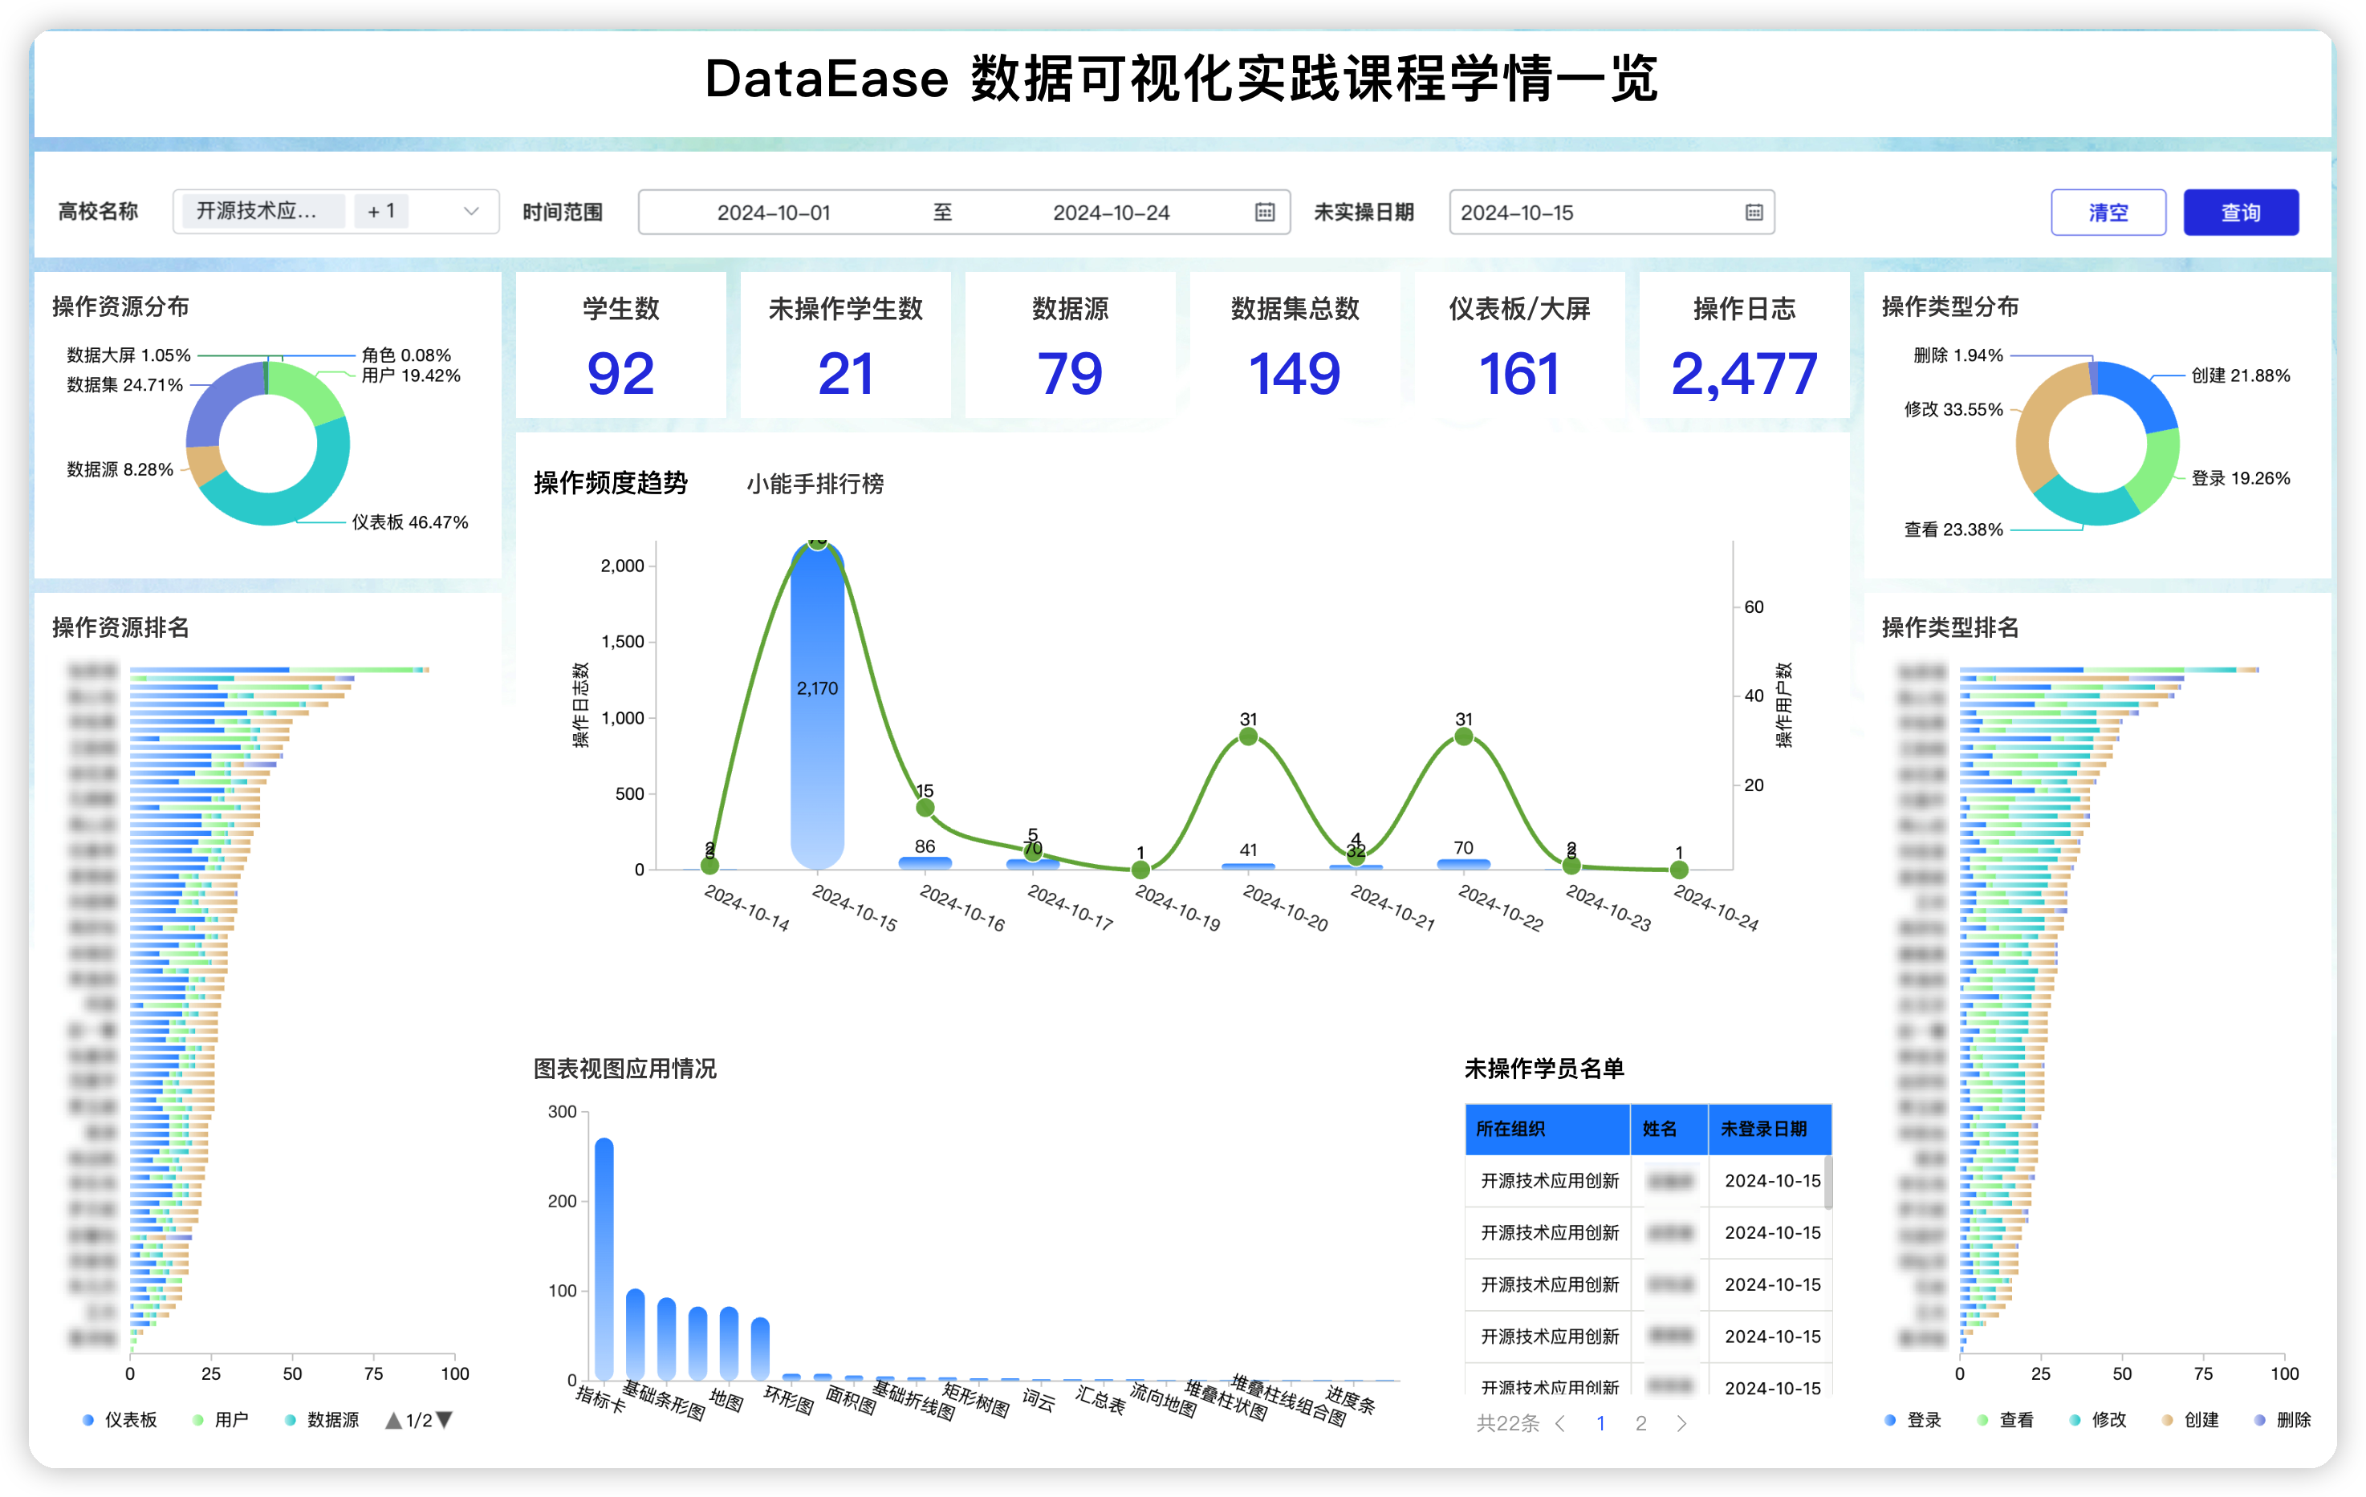Open page 1 of the student list

1600,1423
